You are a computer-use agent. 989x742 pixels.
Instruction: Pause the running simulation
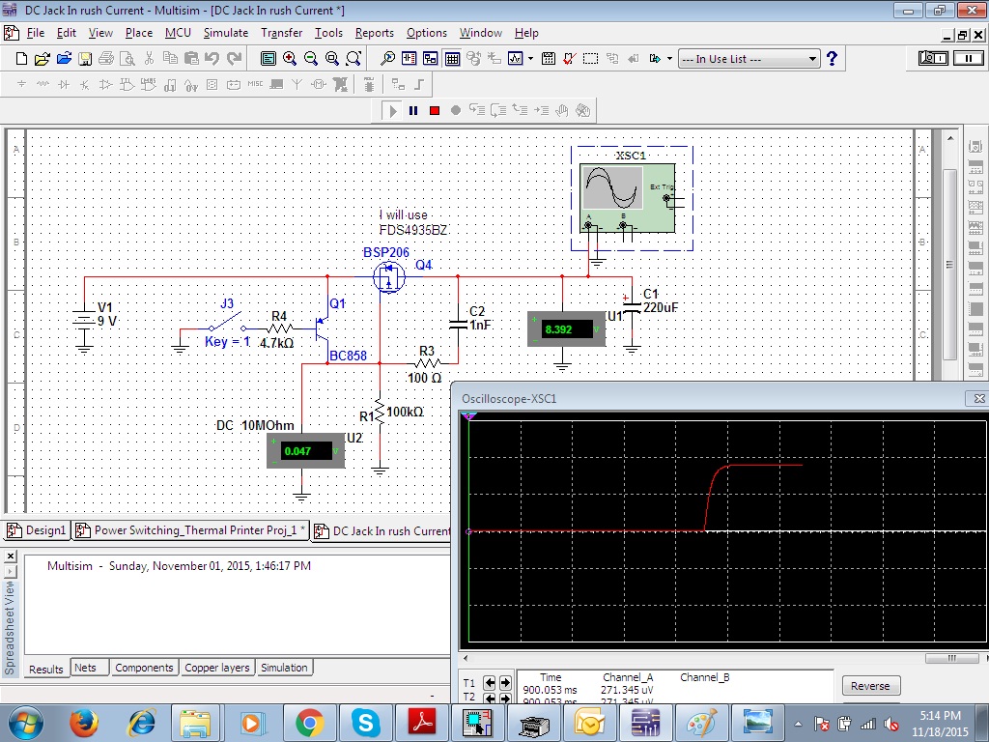413,110
